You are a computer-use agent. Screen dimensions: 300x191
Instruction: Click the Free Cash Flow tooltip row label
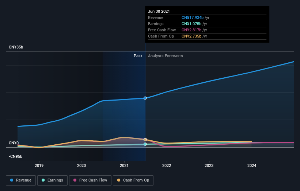pos(162,30)
